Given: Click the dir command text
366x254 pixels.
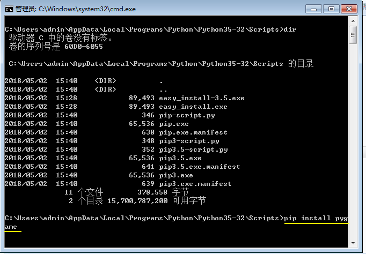Looking at the screenshot, I should (290, 29).
